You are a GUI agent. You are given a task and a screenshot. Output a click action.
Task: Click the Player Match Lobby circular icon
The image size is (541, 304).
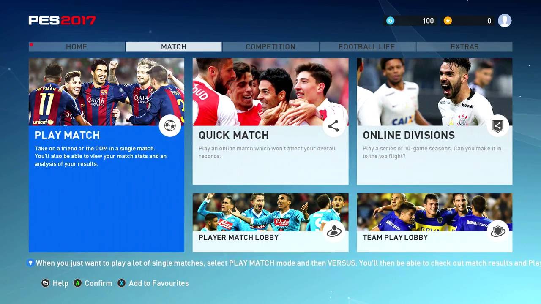pyautogui.click(x=333, y=231)
